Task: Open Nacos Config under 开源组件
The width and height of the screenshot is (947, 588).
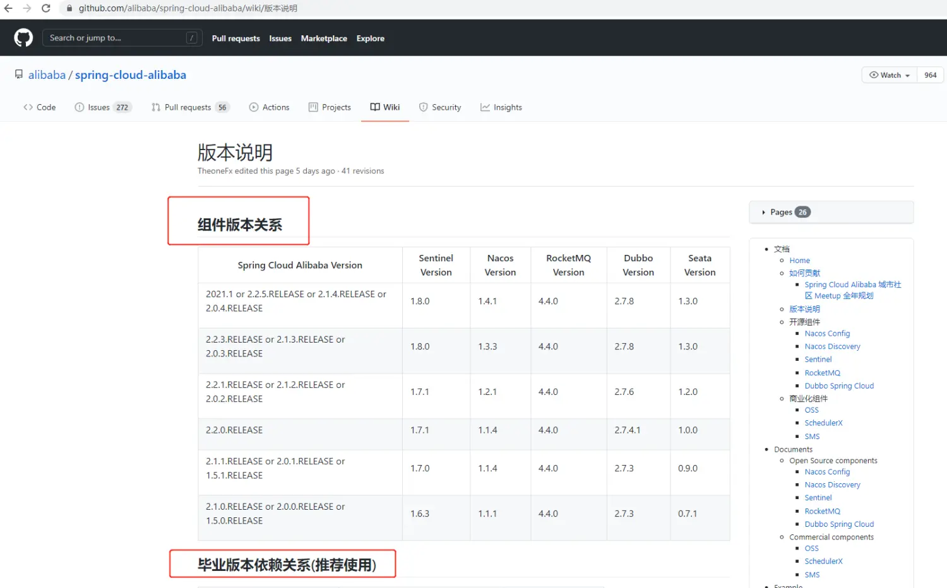Action: [x=827, y=334]
